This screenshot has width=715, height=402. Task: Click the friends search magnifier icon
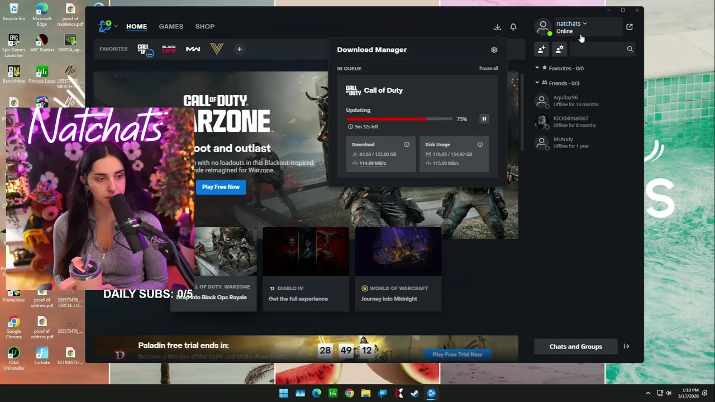click(630, 49)
